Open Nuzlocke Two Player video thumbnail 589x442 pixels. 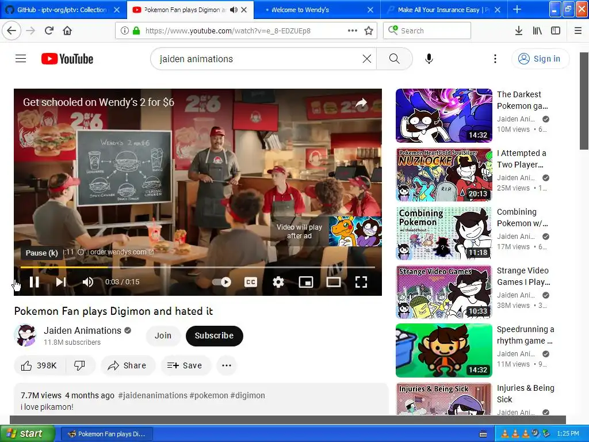443,174
